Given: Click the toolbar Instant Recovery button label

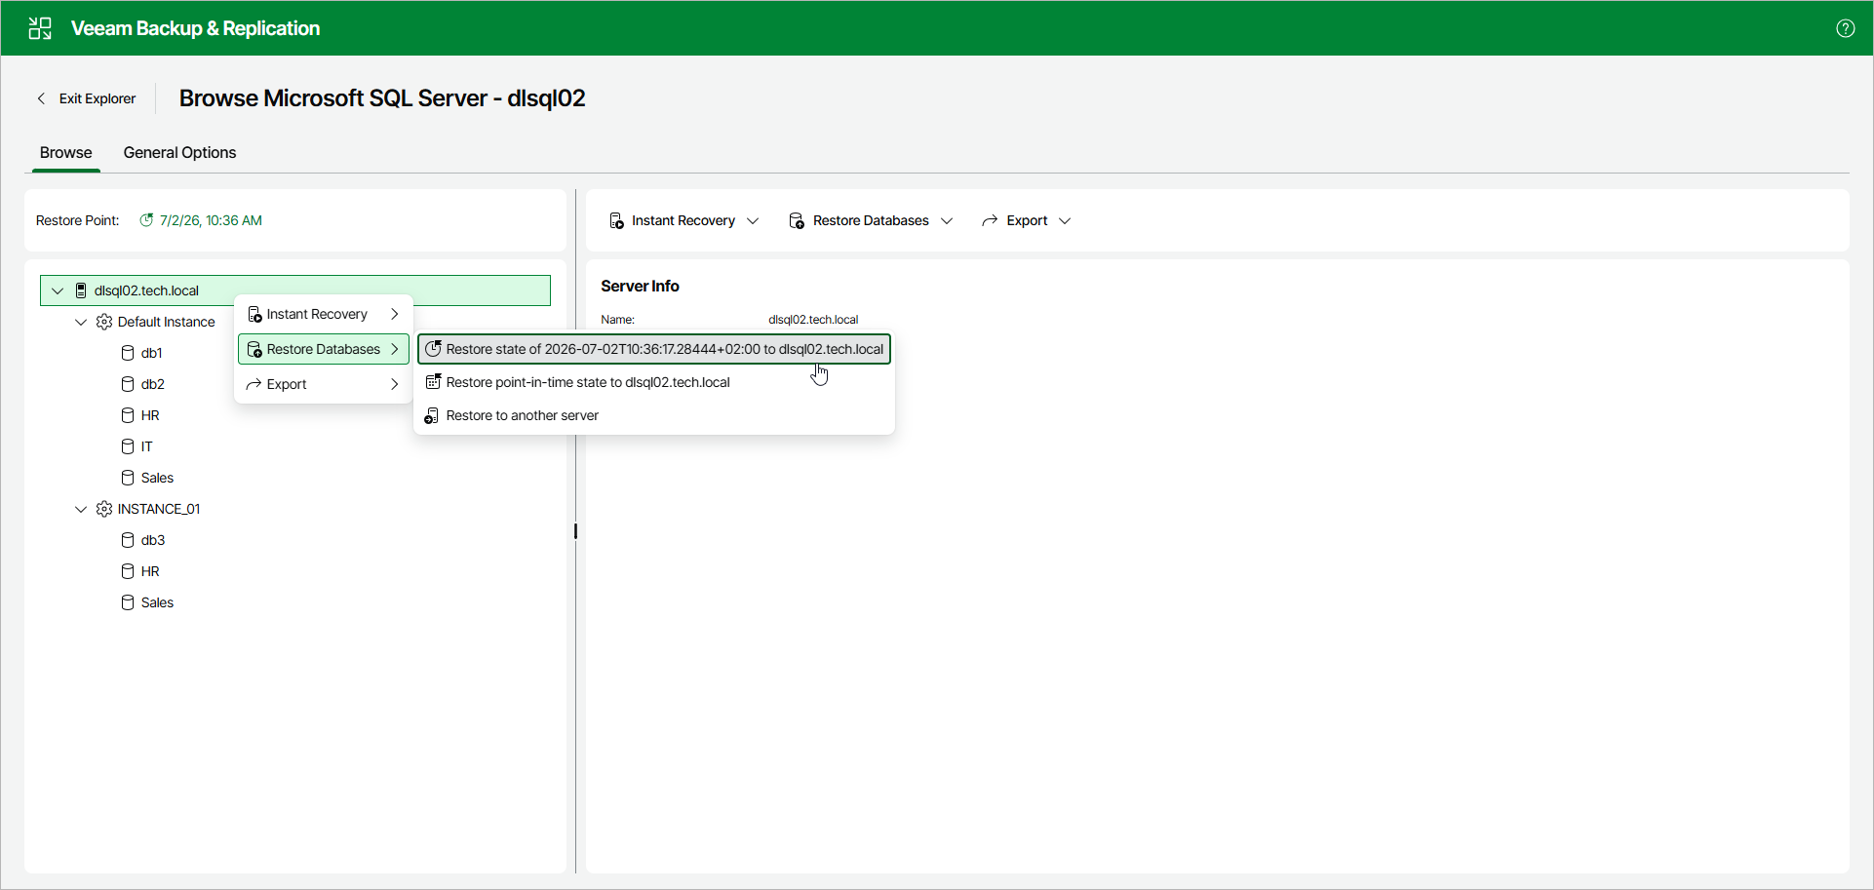Looking at the screenshot, I should click(x=683, y=221).
